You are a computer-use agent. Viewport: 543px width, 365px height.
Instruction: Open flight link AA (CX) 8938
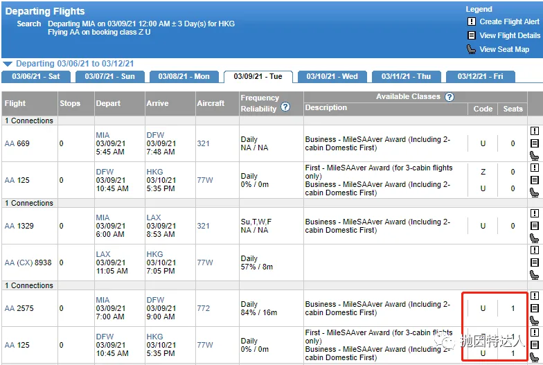28,262
